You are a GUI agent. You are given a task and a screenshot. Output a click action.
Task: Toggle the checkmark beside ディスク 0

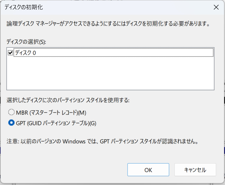(11, 53)
